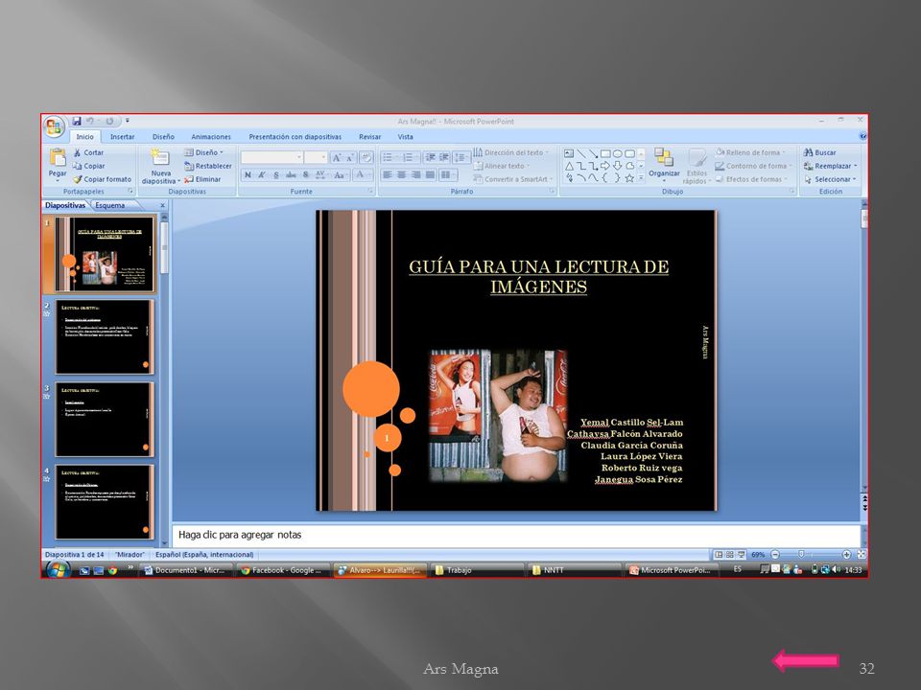Open PowerPoint help question mark icon
Image resolution: width=921 pixels, height=690 pixels.
coord(862,136)
